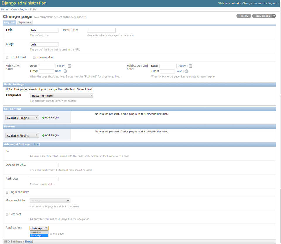Expand the Menu visibility dropdown

click(x=50, y=201)
